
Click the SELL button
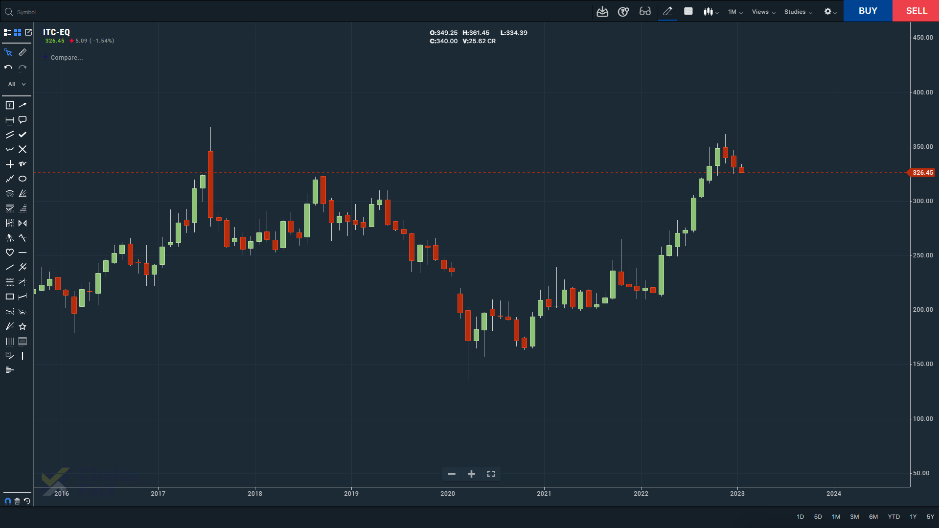coord(916,11)
